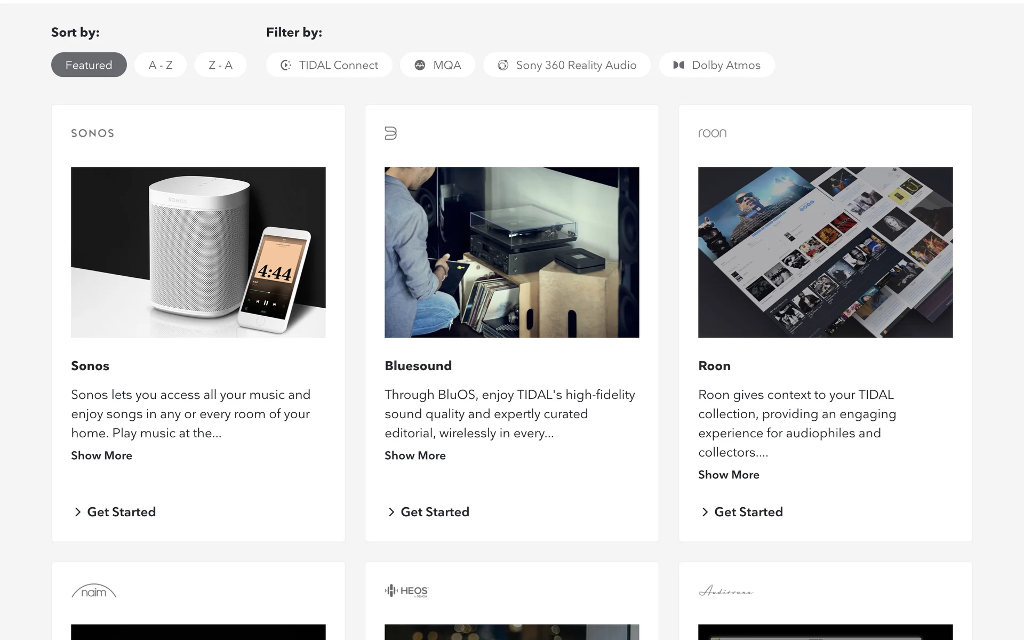Click the Naim logo icon
This screenshot has width=1024, height=640.
pyautogui.click(x=94, y=591)
